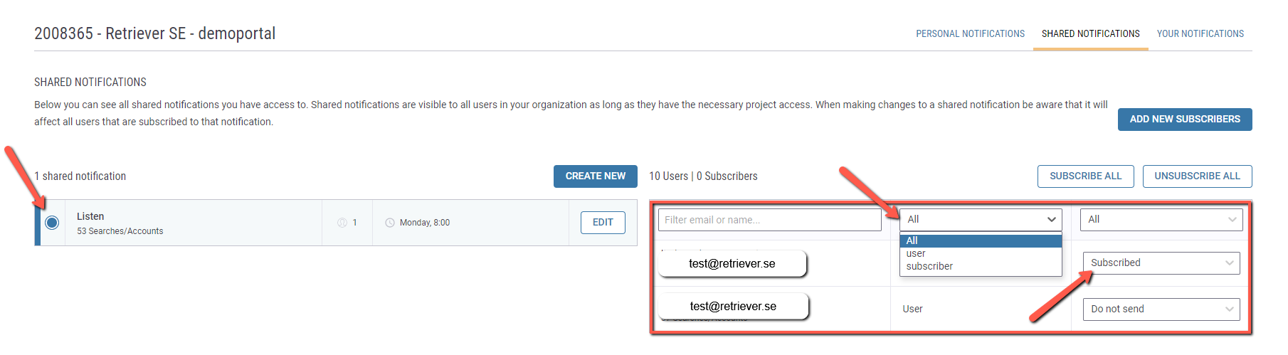Open the Your Notifications tab

pos(1200,33)
